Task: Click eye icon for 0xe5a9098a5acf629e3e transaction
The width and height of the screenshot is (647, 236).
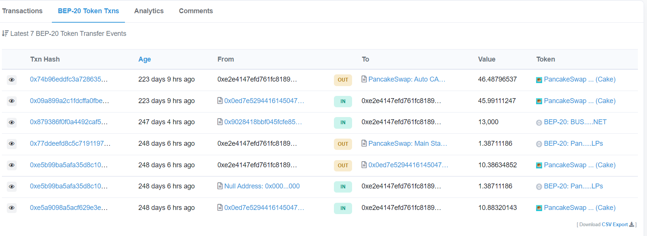Action: [x=12, y=208]
